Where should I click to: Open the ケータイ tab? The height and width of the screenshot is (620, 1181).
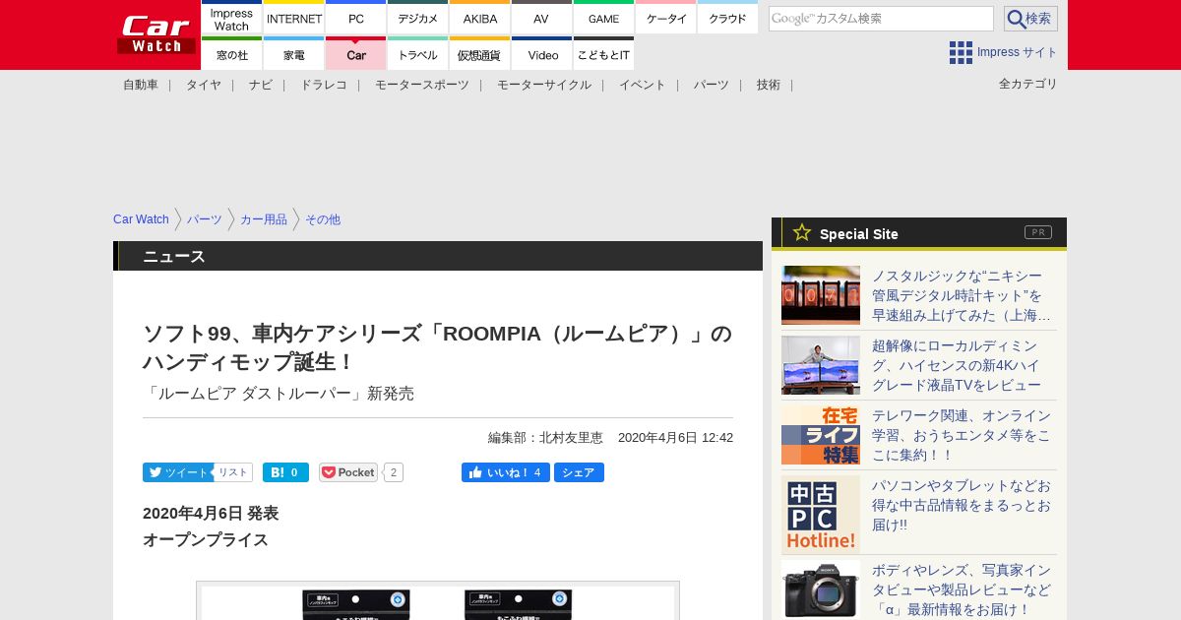point(666,18)
